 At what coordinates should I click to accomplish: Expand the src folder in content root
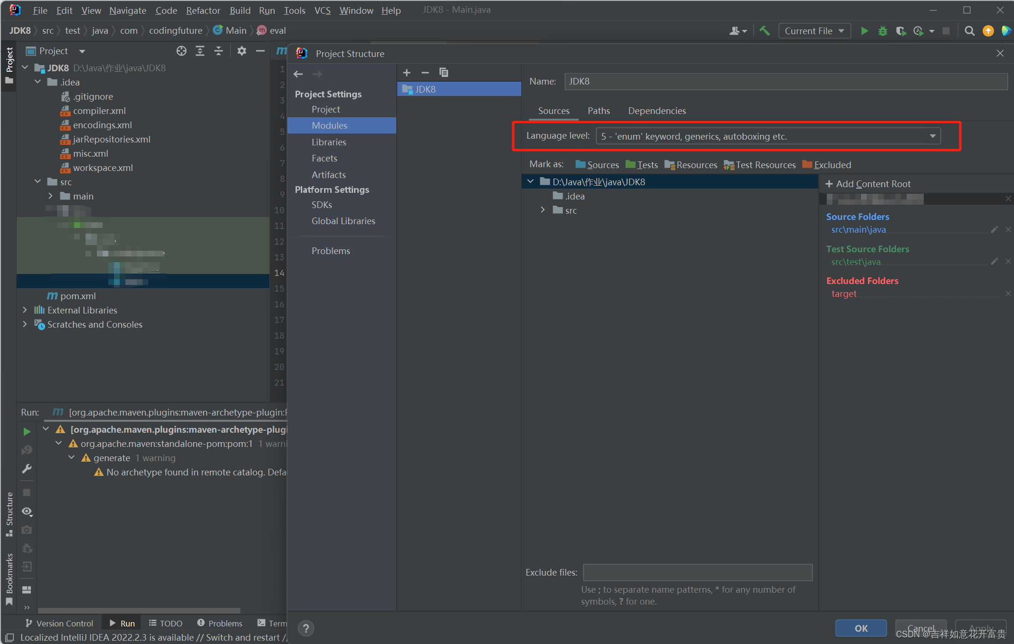(x=543, y=210)
